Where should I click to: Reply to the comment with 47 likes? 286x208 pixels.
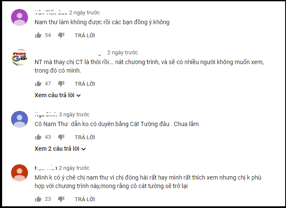(85, 84)
